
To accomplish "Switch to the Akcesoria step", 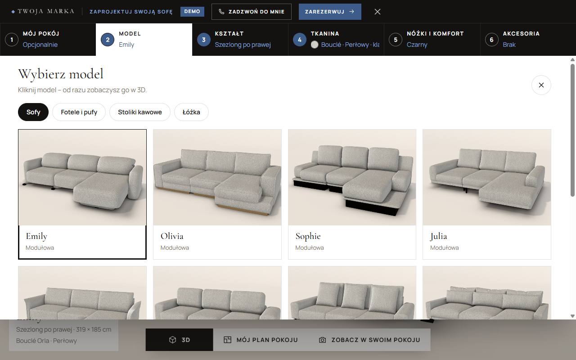I will pos(528,40).
